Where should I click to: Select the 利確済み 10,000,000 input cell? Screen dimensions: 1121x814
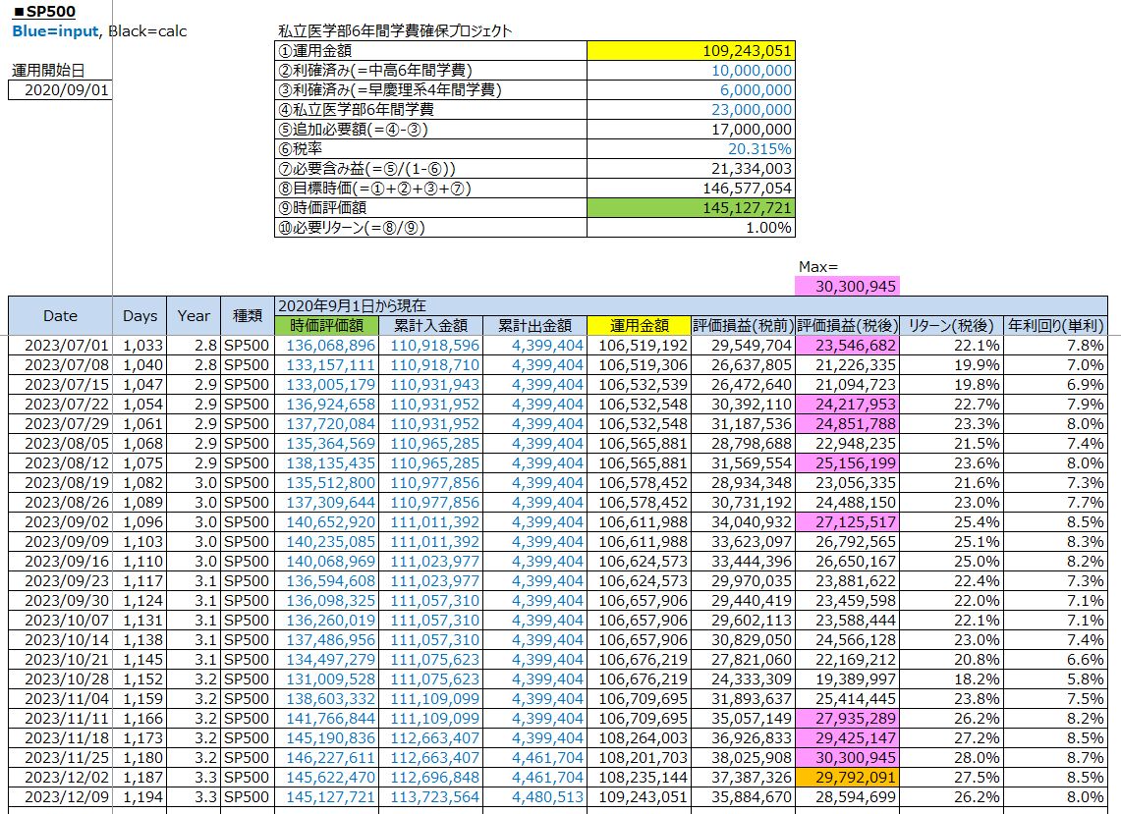pos(690,71)
